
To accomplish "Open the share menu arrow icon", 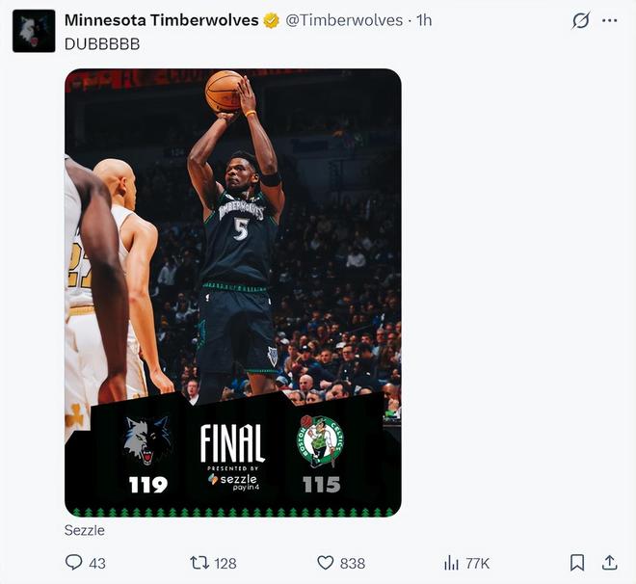I will pos(609,562).
